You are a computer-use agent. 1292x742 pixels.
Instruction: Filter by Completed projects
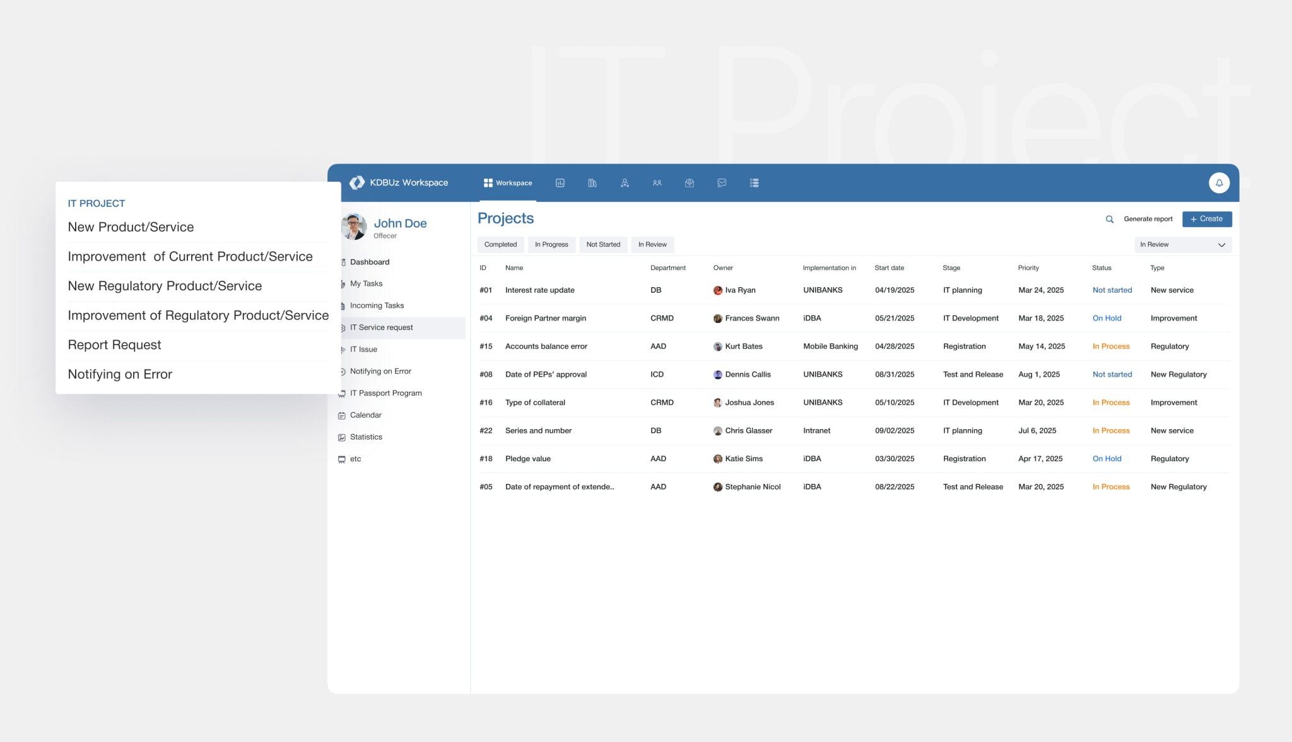tap(500, 245)
